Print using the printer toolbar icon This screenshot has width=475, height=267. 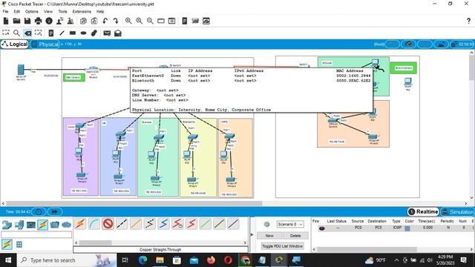click(38, 21)
